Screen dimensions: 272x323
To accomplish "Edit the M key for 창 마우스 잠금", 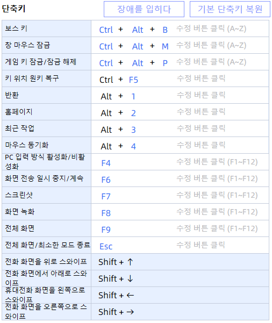I will (165, 47).
